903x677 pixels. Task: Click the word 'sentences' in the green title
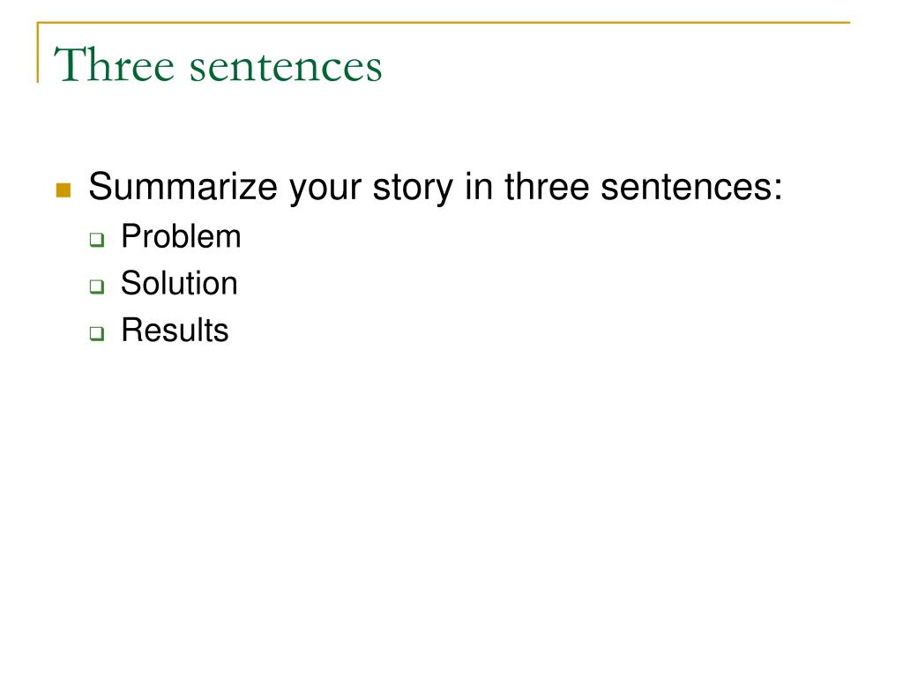click(286, 67)
